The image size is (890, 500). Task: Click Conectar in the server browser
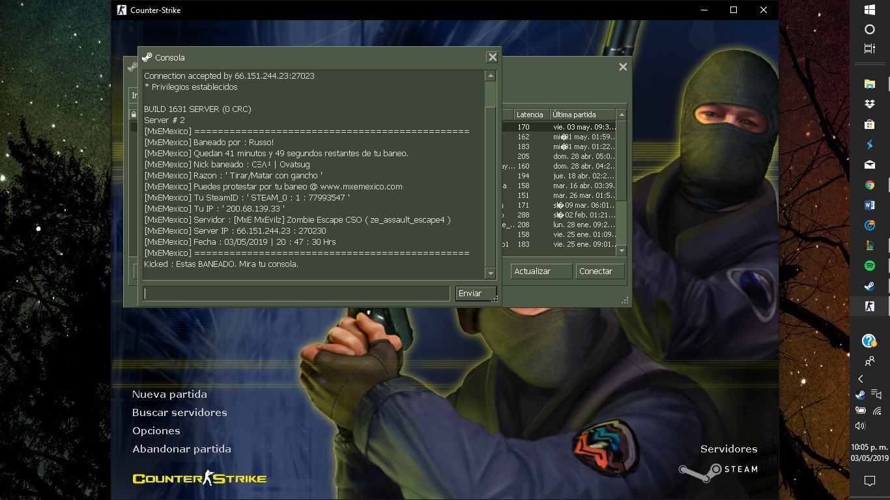click(x=600, y=271)
